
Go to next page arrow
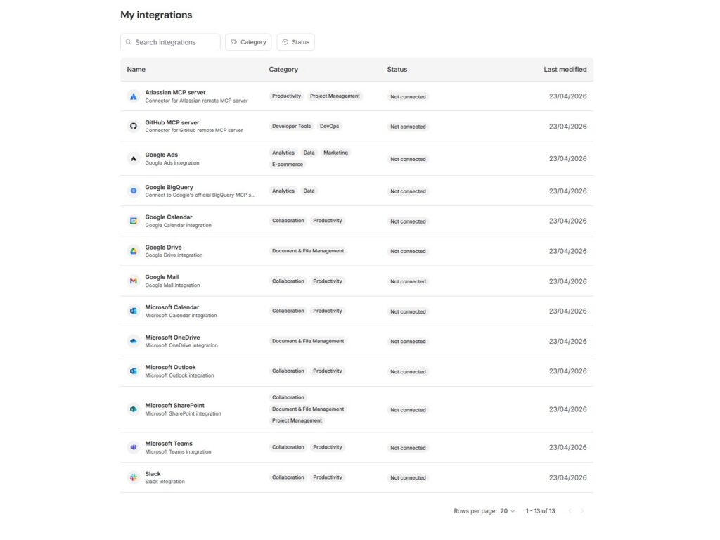[x=582, y=511]
